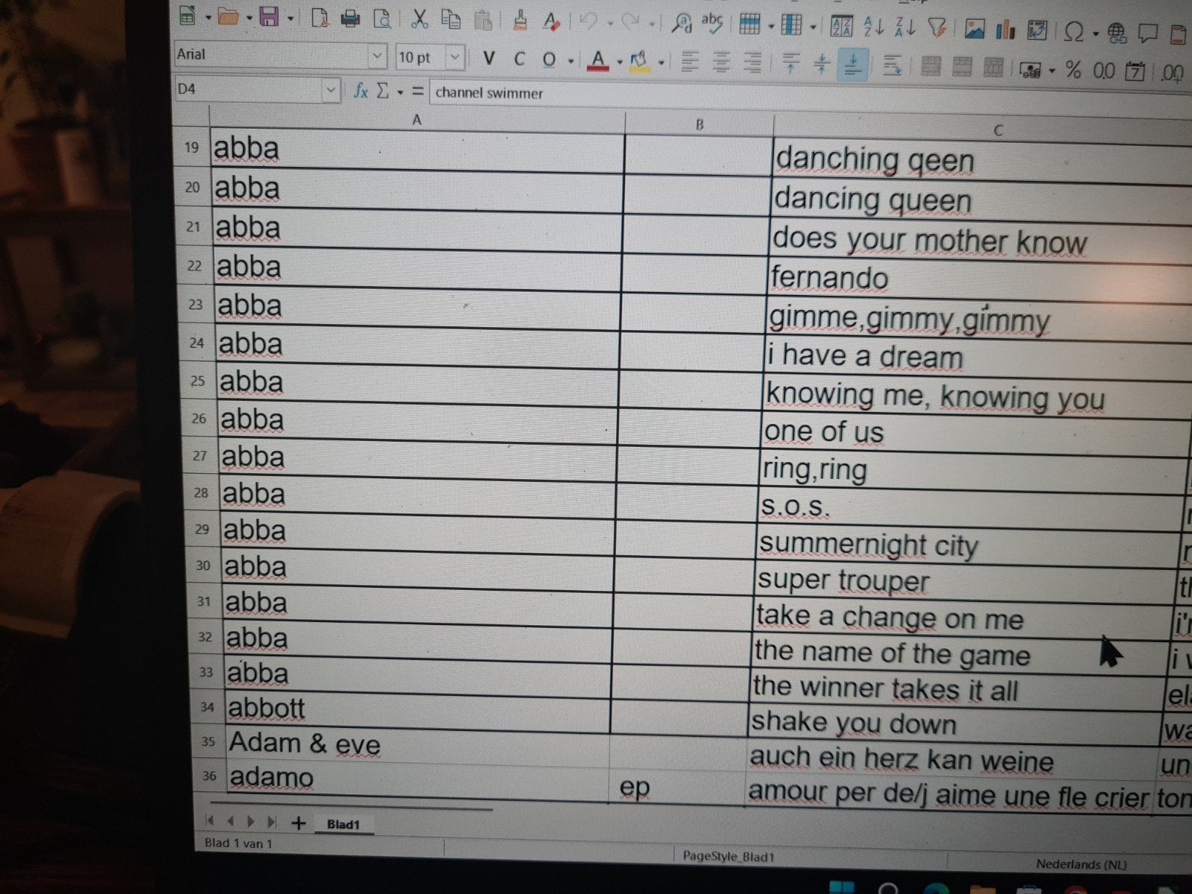This screenshot has height=894, width=1192.
Task: Align cell text to center horizontally
Action: pyautogui.click(x=720, y=63)
